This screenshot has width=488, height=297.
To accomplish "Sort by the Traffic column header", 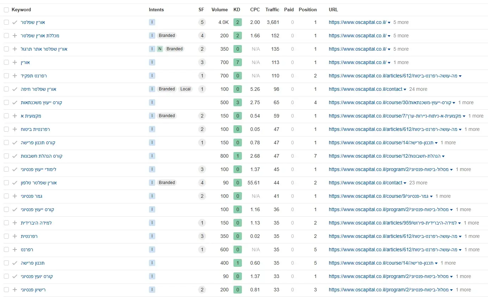I will coord(272,10).
